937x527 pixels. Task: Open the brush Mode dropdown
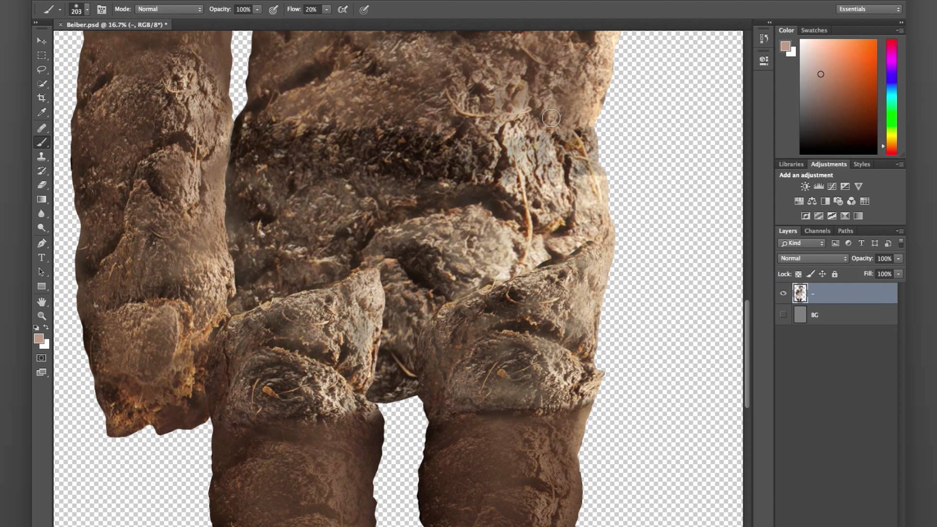pyautogui.click(x=169, y=9)
